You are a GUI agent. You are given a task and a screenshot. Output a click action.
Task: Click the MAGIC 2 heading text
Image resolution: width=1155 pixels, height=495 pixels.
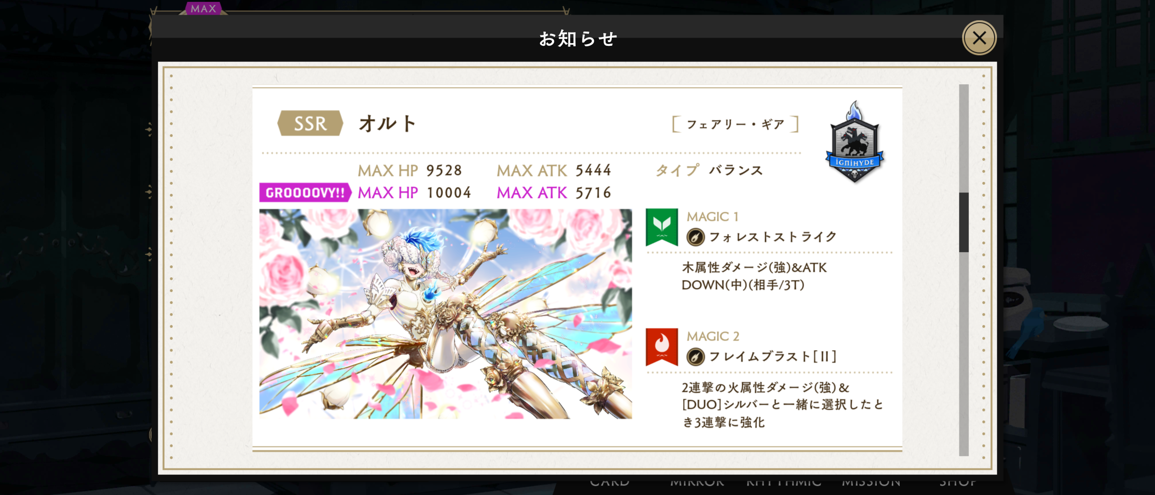[x=713, y=336]
